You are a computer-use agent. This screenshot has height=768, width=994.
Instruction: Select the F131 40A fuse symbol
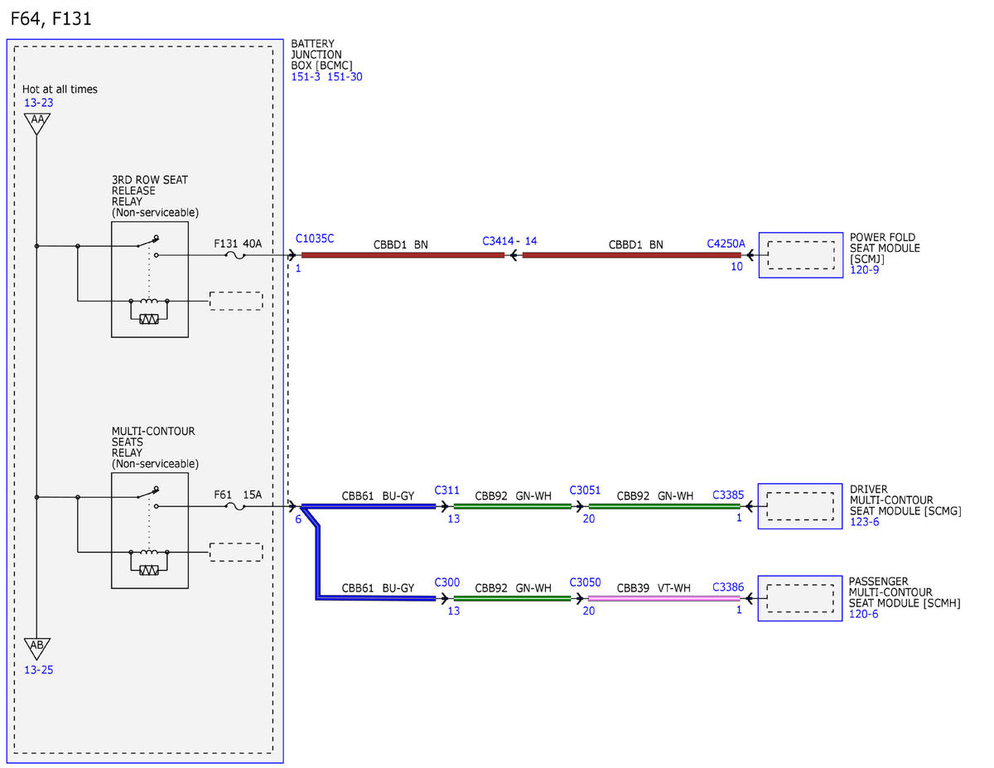click(235, 256)
